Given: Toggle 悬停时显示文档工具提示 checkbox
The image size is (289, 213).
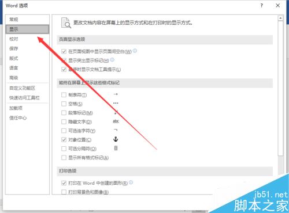Looking at the screenshot, I should pos(64,69).
